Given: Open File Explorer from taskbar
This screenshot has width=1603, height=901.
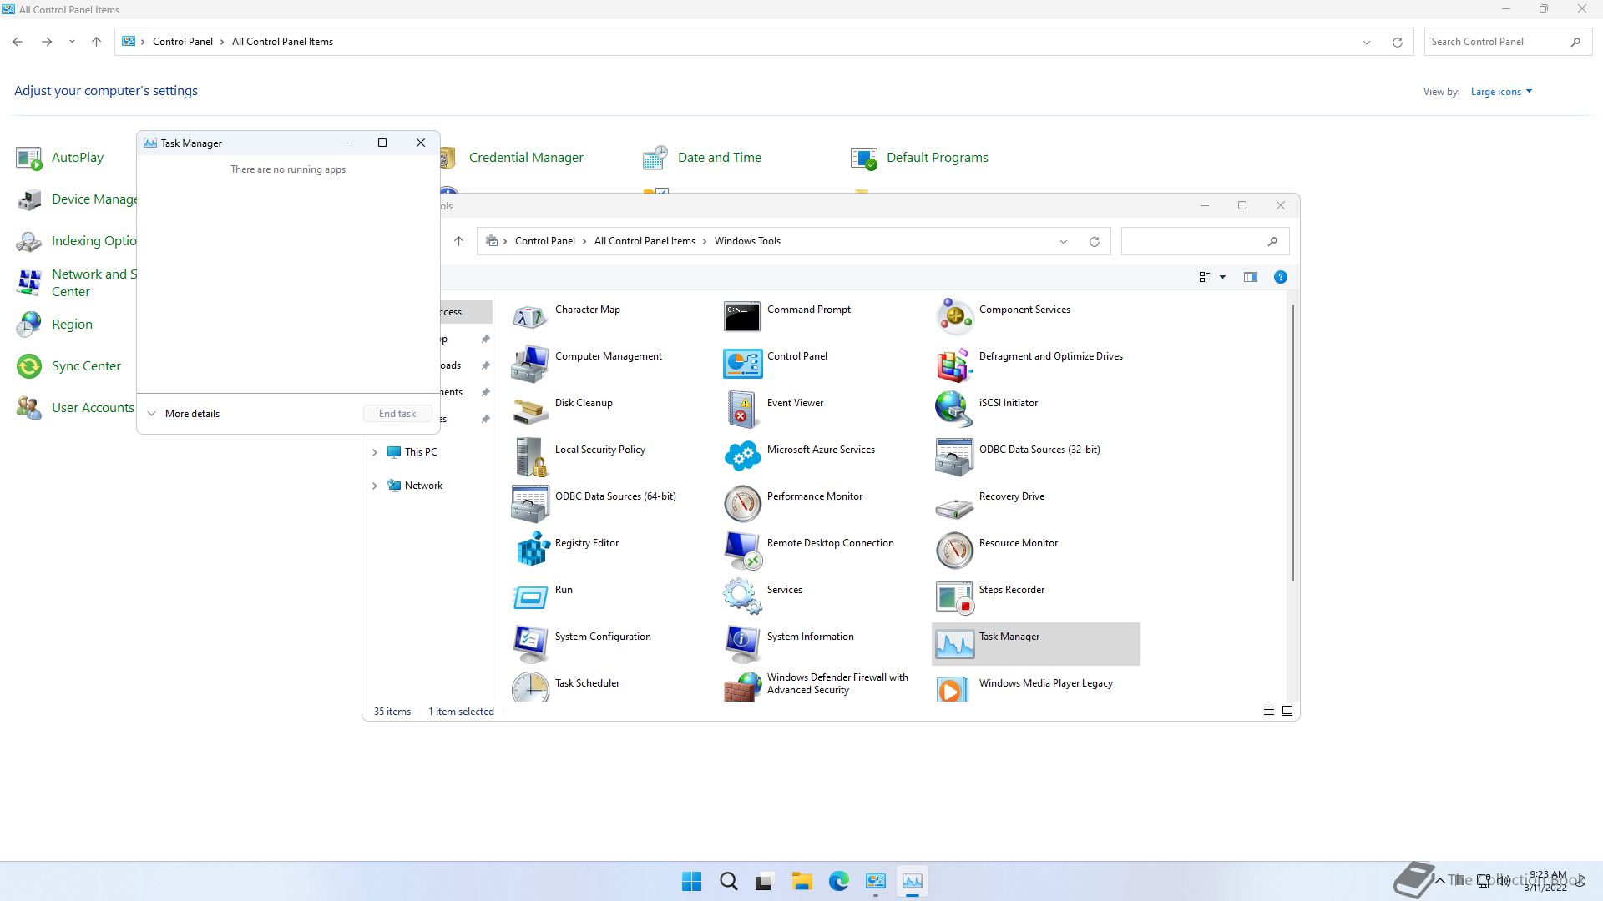Looking at the screenshot, I should click(801, 882).
